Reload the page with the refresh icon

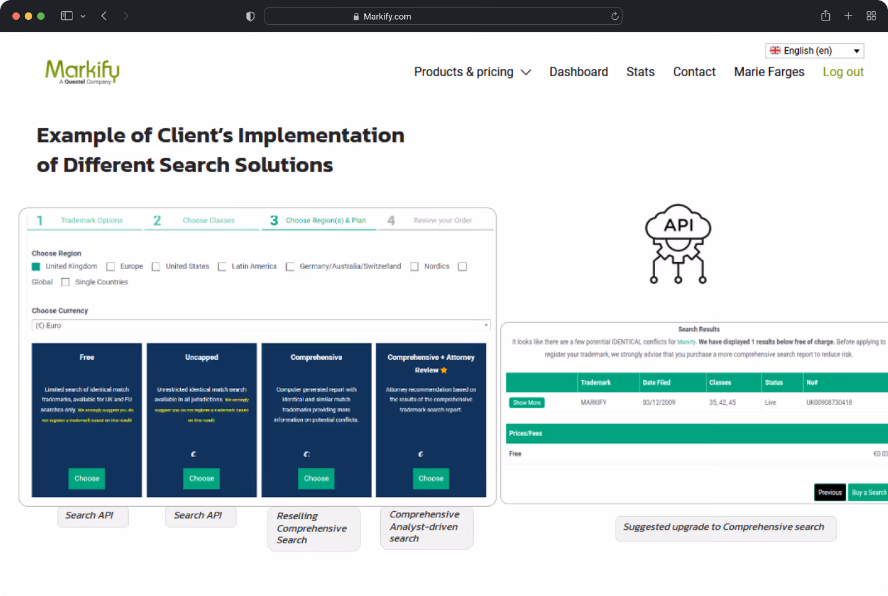click(615, 17)
